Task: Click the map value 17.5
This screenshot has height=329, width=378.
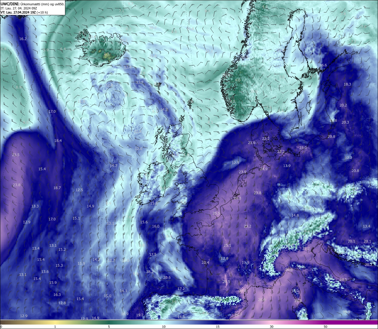Action: (153, 255)
